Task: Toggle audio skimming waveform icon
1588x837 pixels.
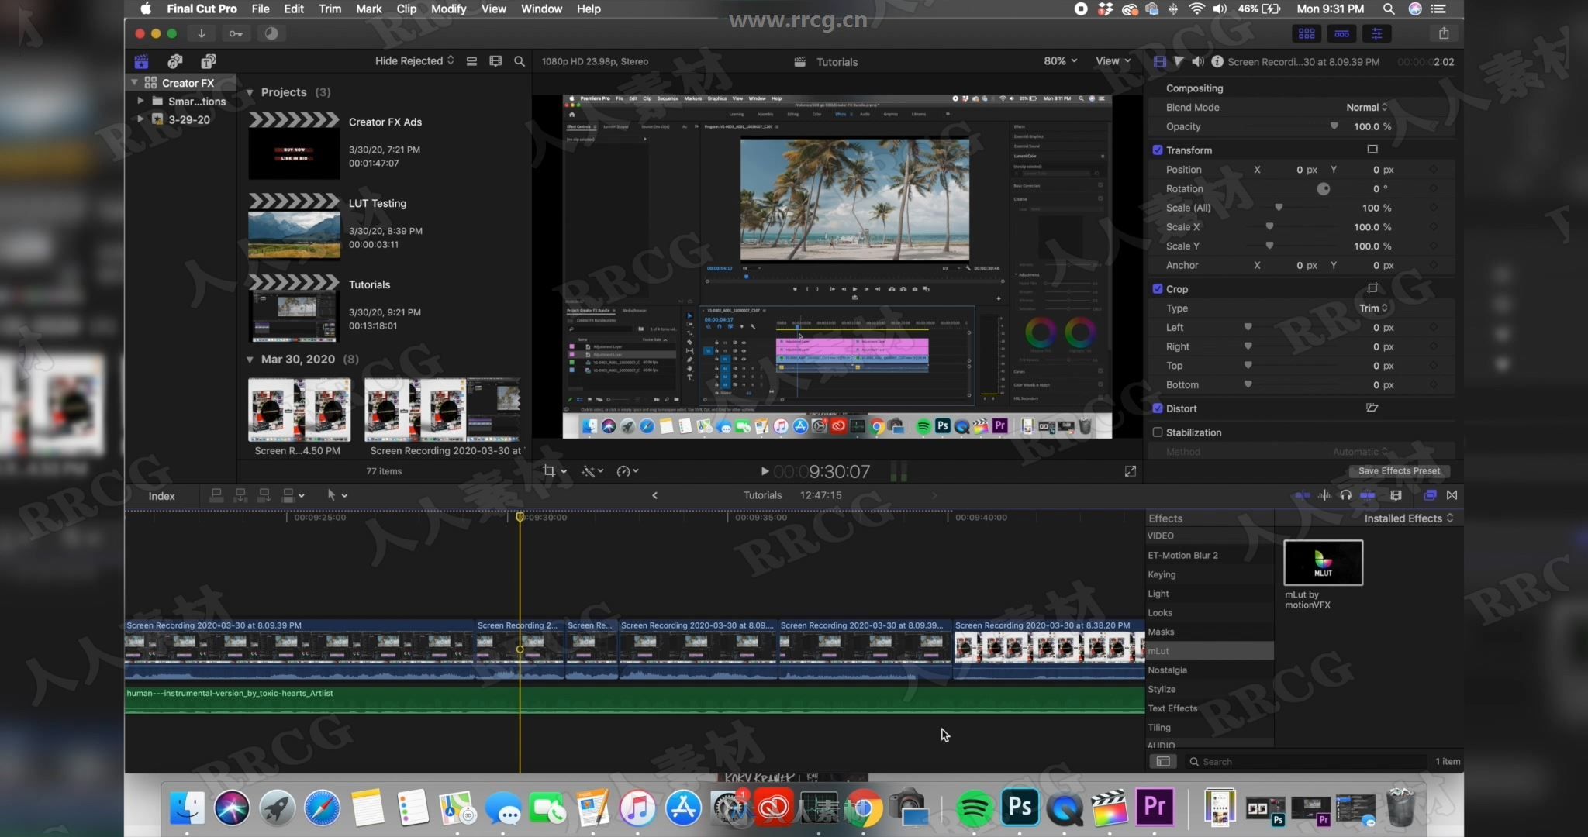Action: tap(1325, 495)
